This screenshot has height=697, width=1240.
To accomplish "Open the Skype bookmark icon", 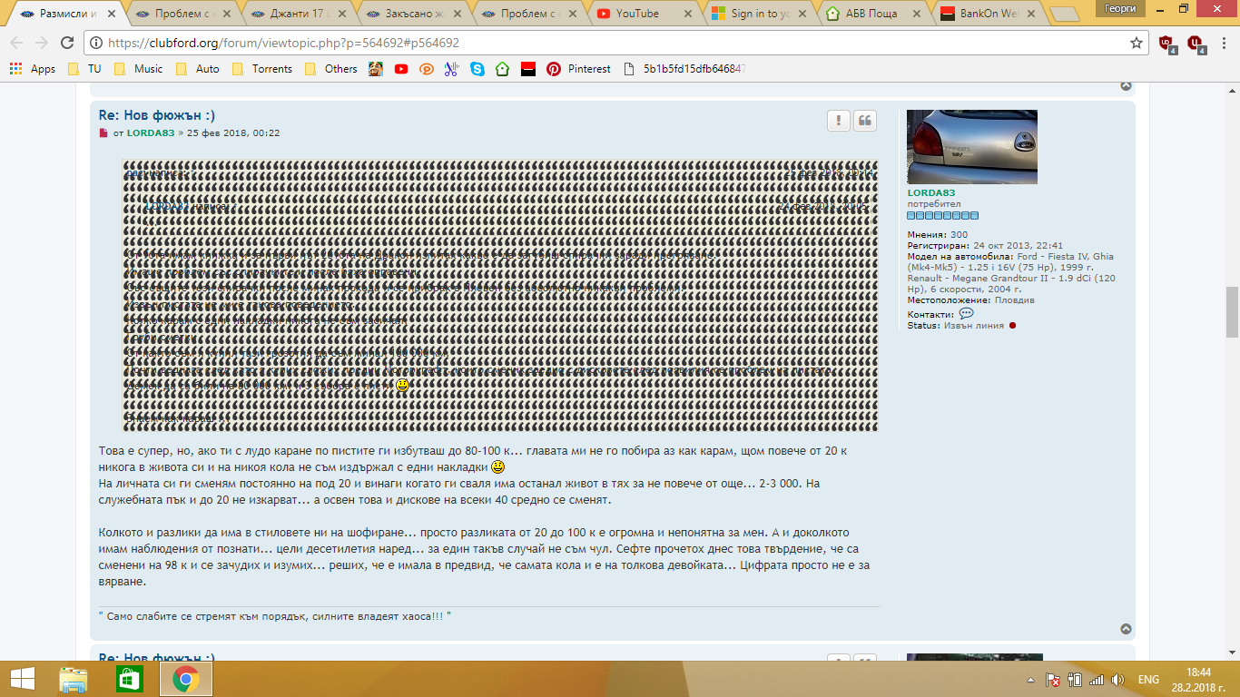I will click(x=477, y=69).
